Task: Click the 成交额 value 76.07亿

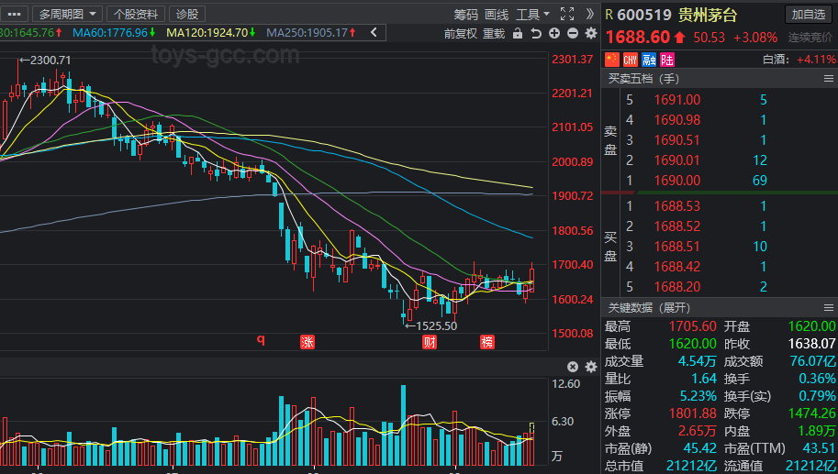Action: pos(812,361)
